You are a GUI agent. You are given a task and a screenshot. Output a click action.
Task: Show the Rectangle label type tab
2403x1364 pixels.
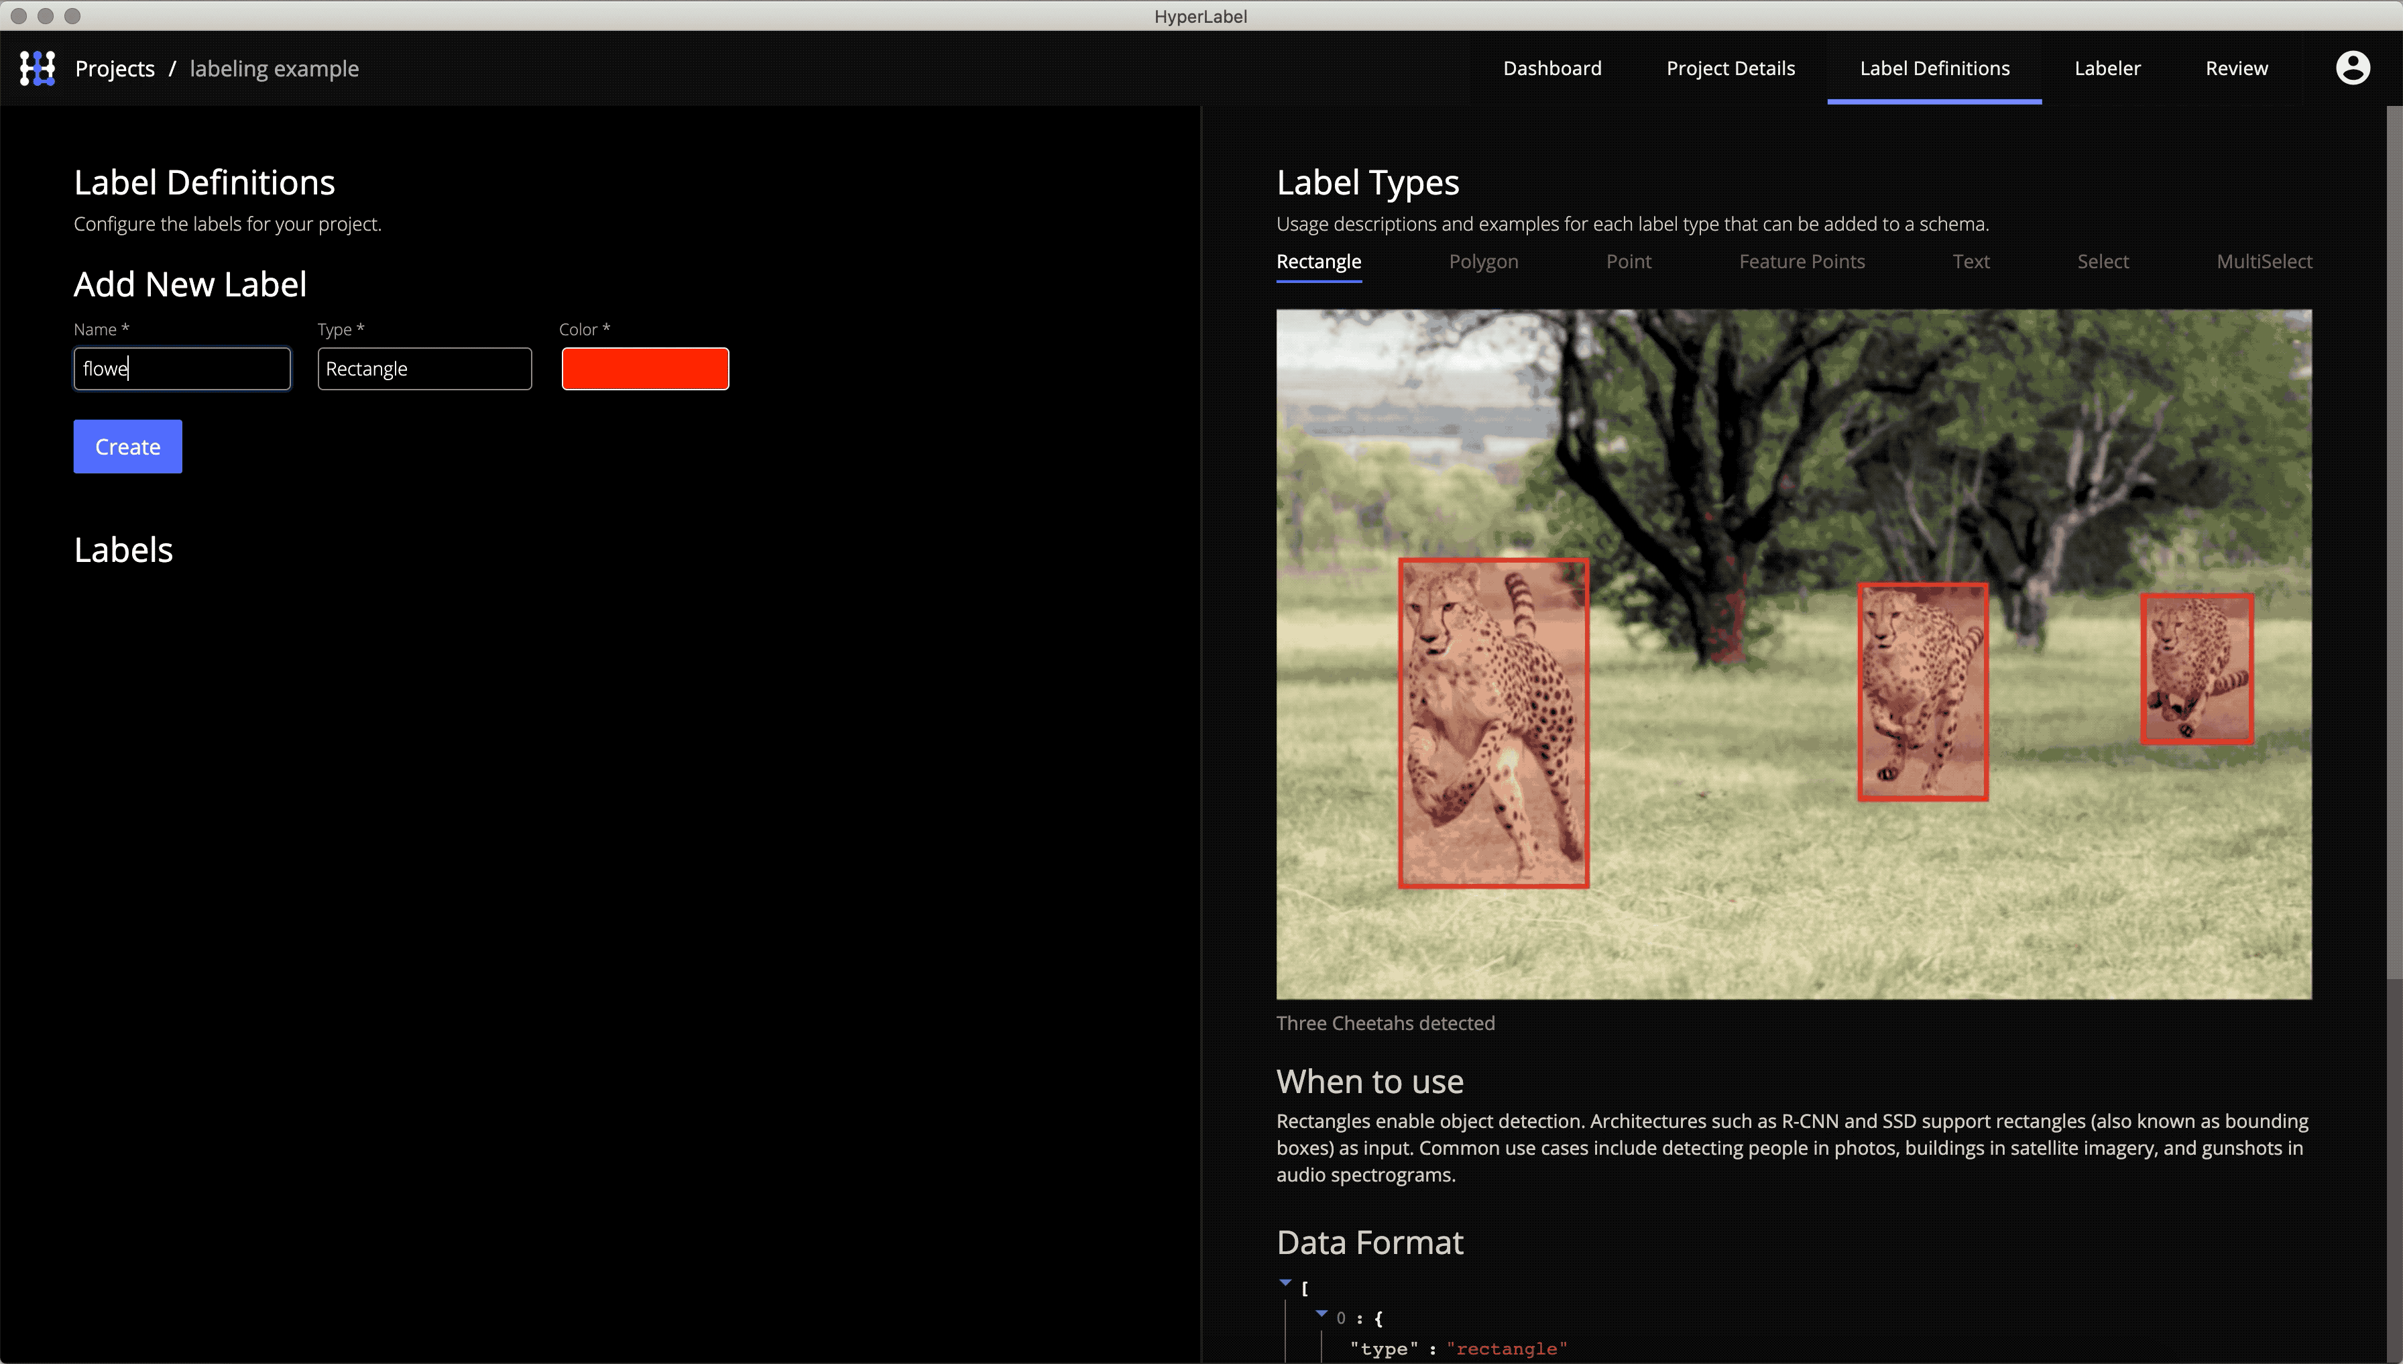[1319, 262]
